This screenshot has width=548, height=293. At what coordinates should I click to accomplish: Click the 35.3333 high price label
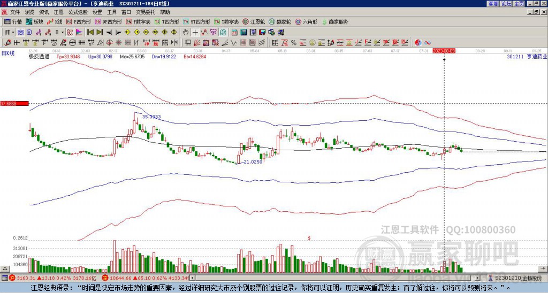[151, 117]
